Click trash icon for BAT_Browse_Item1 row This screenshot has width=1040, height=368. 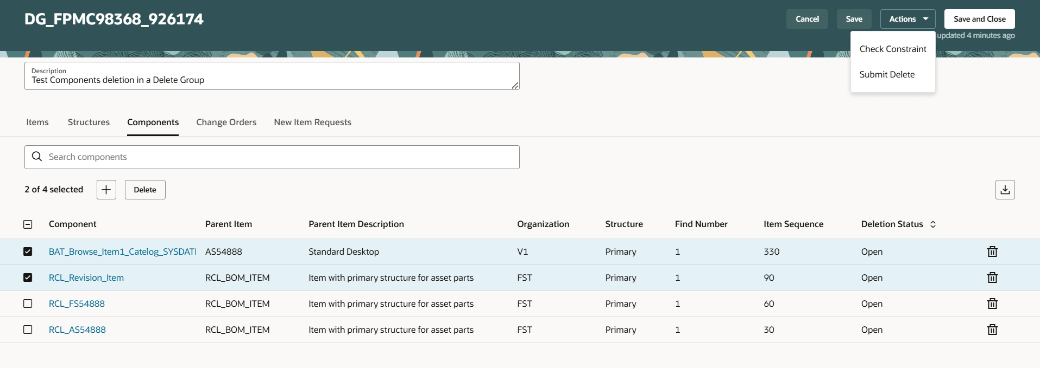(992, 251)
